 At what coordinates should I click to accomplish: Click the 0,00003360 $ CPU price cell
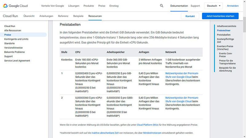[x=89, y=106]
